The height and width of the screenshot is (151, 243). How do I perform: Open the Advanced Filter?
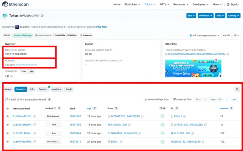(182, 99)
